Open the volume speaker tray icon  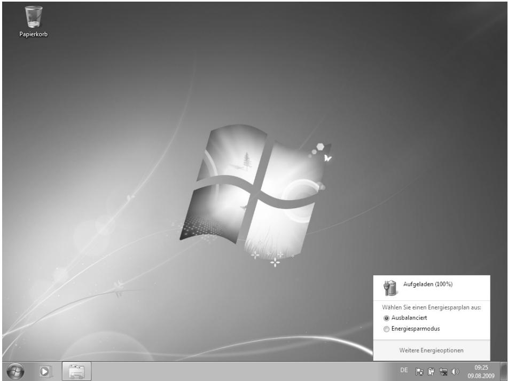(455, 371)
